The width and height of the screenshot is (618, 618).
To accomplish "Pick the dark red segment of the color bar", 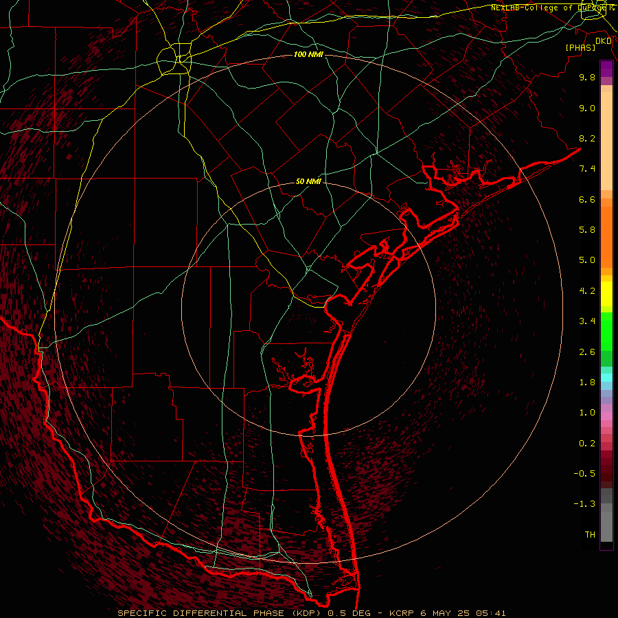I will pos(606,469).
